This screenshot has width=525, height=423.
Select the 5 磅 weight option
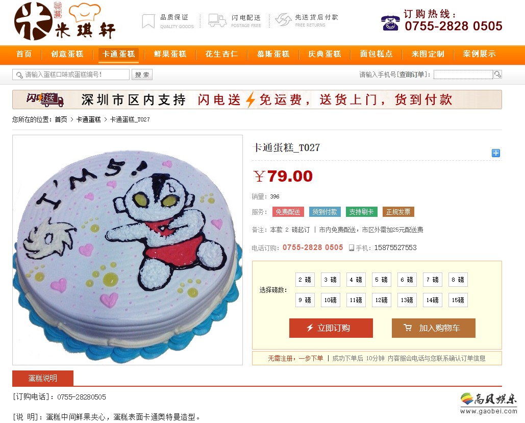pos(381,280)
